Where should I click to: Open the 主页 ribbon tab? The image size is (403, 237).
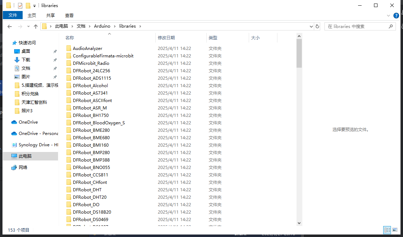(32, 15)
